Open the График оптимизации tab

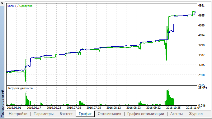[146, 114]
